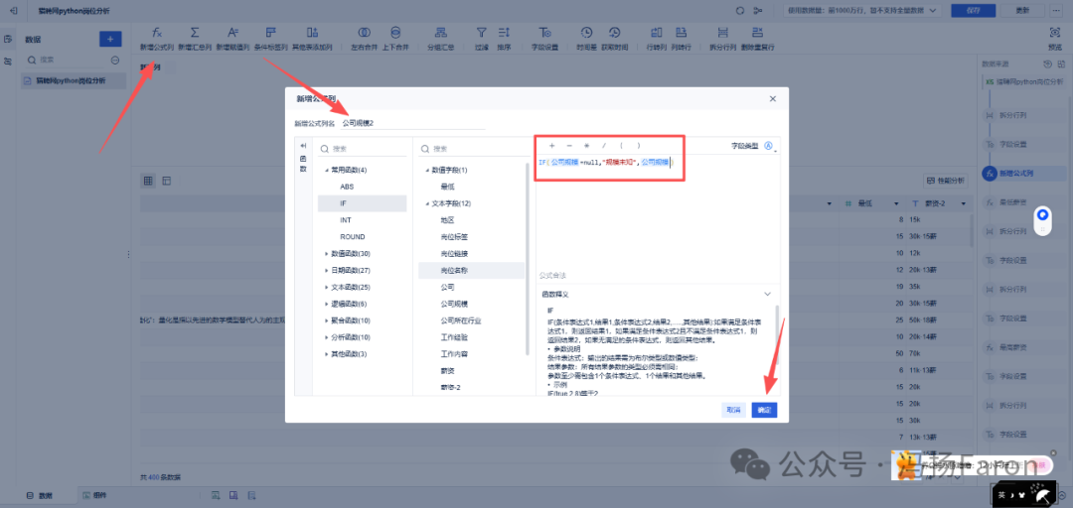
Task: Select the IF function
Action: click(x=362, y=203)
